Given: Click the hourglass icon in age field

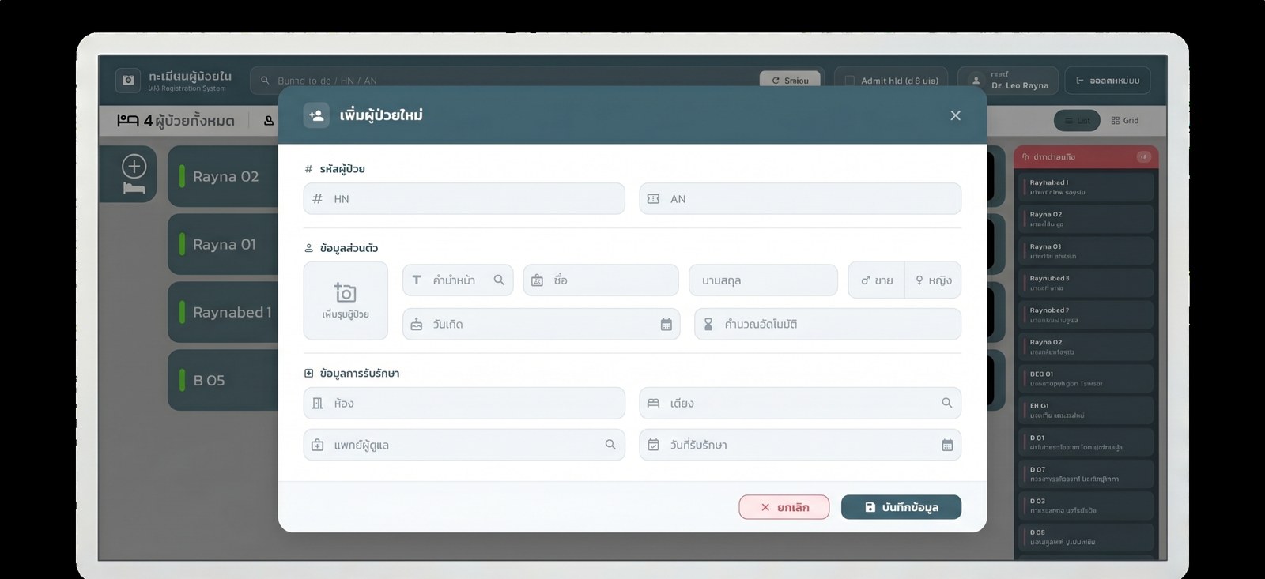Looking at the screenshot, I should (x=708, y=325).
